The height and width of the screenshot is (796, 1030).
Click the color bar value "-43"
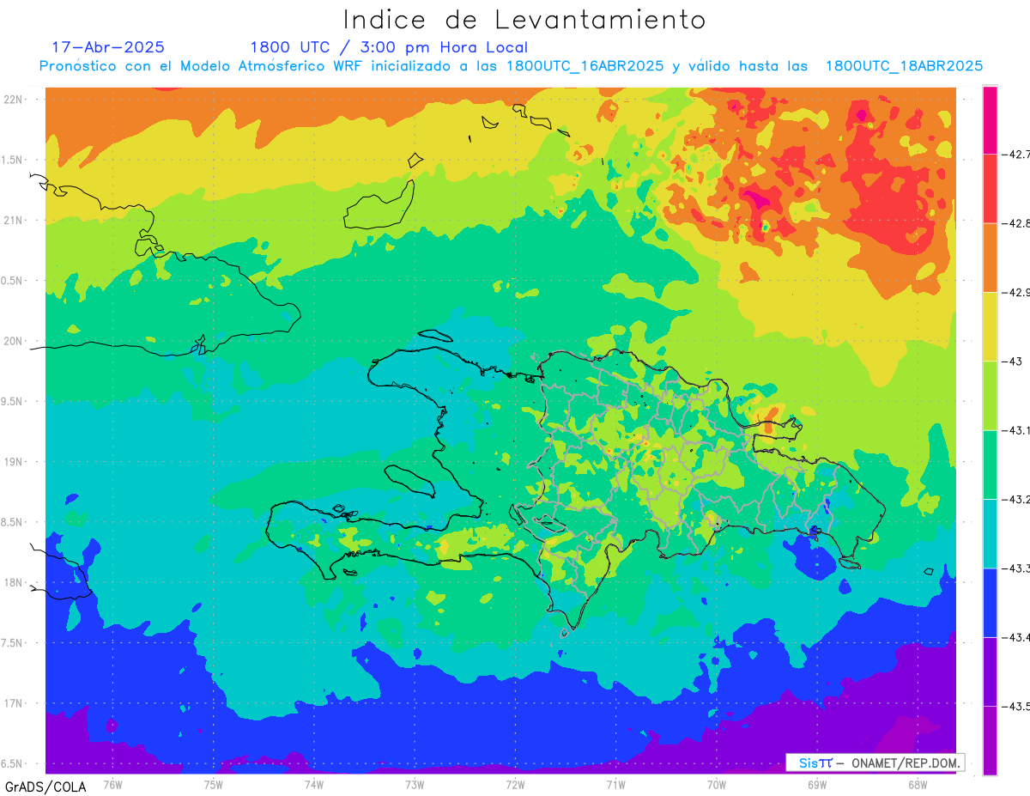pos(1012,362)
